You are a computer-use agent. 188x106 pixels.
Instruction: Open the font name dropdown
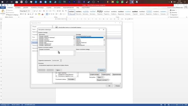[x=27, y=11]
